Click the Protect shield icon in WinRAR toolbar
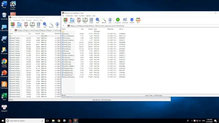Screen dimensions: 219x123 point(132,20)
